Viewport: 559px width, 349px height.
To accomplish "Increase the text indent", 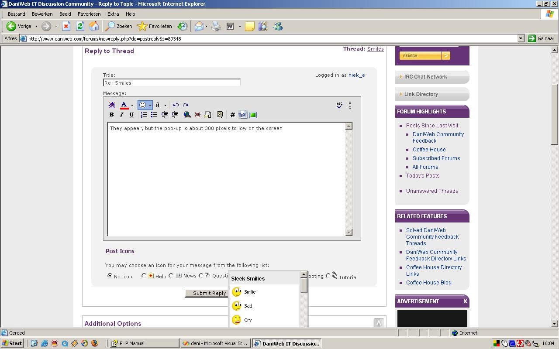I will [x=175, y=115].
